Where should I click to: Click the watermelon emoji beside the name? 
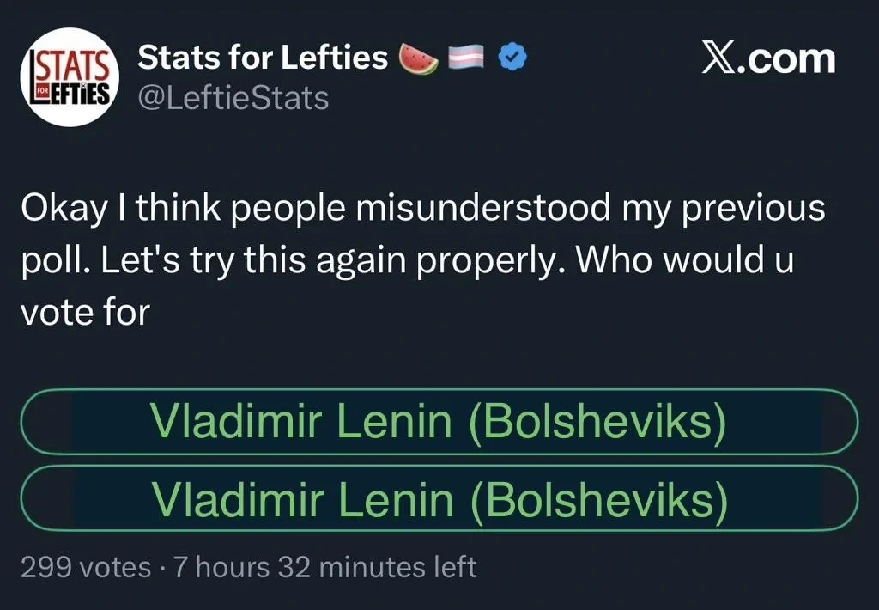tap(418, 58)
